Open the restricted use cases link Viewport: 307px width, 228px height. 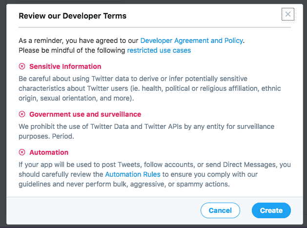point(159,50)
